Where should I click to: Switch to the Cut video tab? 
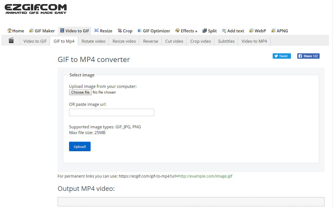click(x=174, y=41)
